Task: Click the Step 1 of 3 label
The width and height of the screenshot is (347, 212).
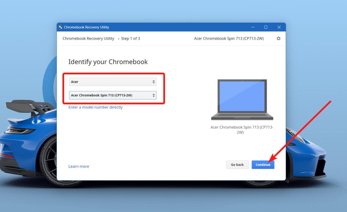Action: 131,38
